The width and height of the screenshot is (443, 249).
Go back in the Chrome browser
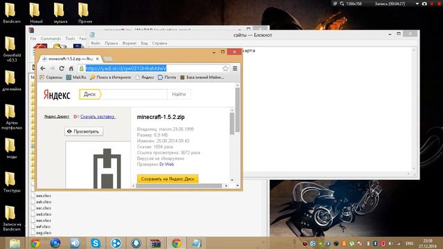click(x=43, y=68)
